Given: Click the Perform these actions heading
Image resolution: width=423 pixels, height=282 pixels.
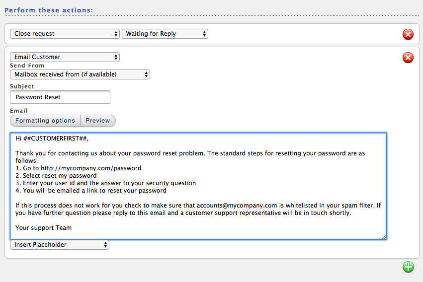Looking at the screenshot, I should coord(49,10).
